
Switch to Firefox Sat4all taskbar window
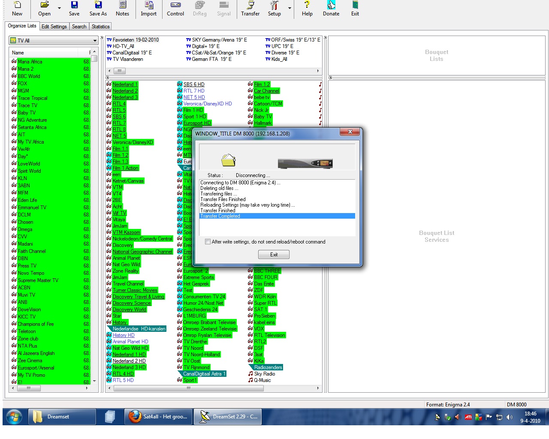158,417
